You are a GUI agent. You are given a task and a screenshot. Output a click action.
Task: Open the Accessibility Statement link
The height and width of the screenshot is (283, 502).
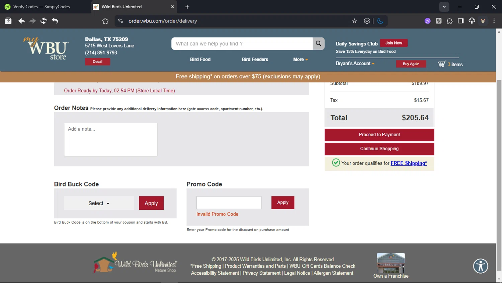[215, 273]
